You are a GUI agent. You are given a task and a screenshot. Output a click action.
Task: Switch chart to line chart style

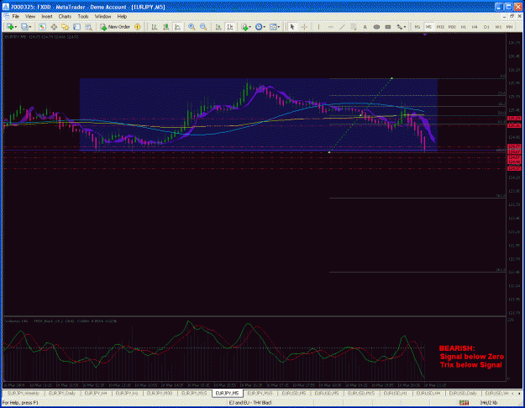coord(177,27)
